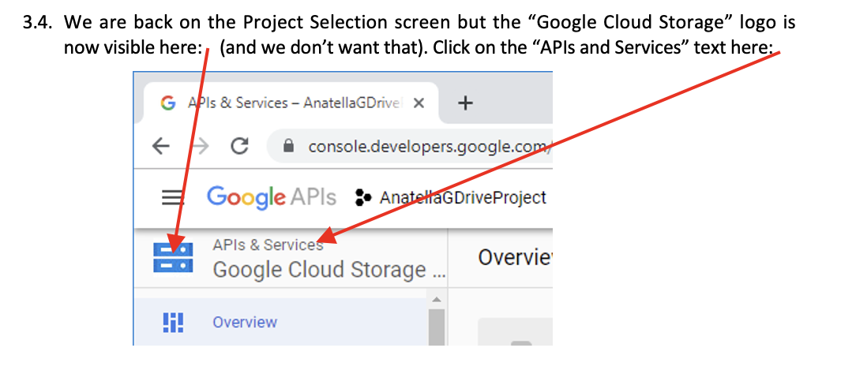The width and height of the screenshot is (856, 374).
Task: Reload the console page
Action: (x=240, y=147)
